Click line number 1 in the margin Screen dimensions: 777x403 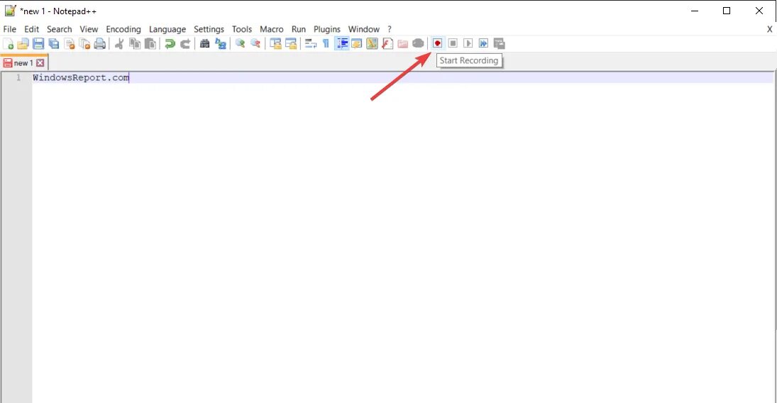(x=18, y=77)
